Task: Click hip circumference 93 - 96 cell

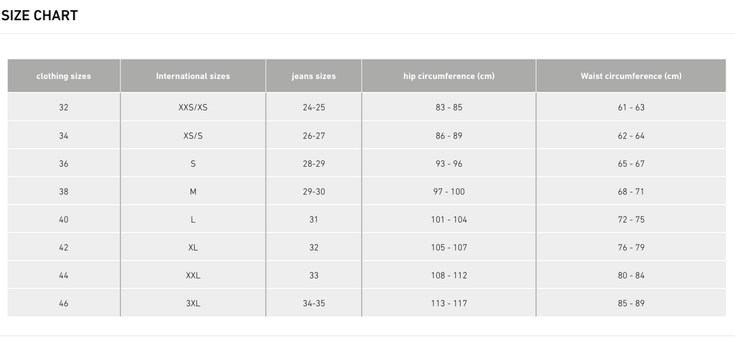Action: (x=449, y=164)
